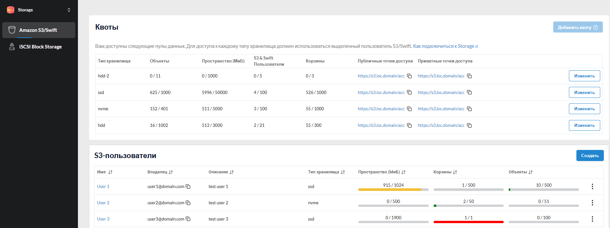The width and height of the screenshot is (610, 228).
Task: Click the Storage logo icon
Action: click(x=10, y=10)
